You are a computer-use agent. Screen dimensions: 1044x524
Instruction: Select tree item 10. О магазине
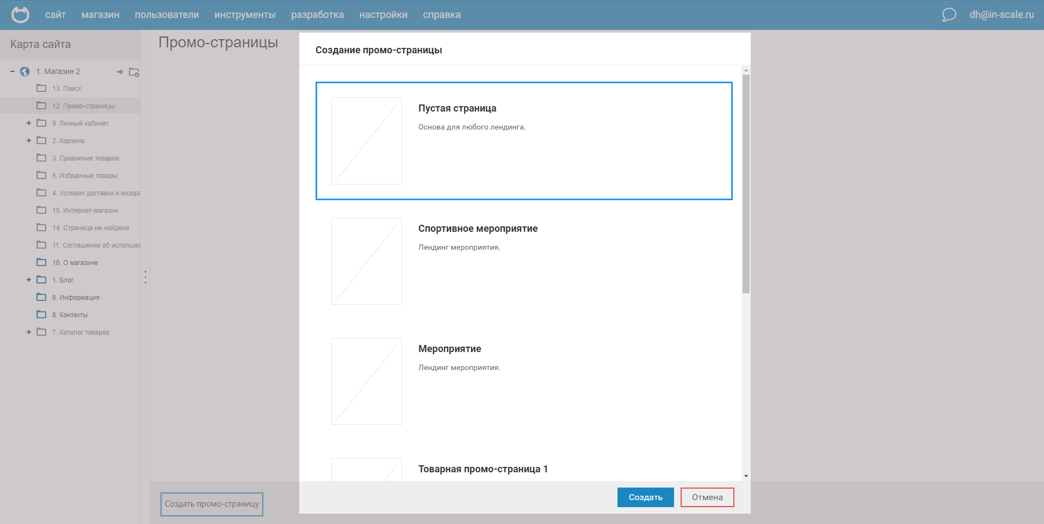click(x=75, y=263)
